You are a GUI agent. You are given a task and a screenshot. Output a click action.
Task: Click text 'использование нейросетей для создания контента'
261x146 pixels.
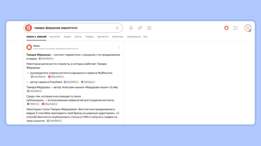[81, 100]
